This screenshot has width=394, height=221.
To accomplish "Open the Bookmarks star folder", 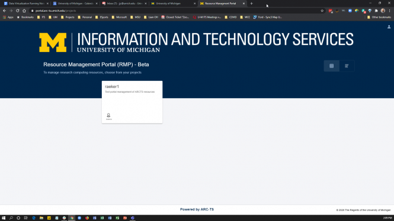I will [25, 17].
